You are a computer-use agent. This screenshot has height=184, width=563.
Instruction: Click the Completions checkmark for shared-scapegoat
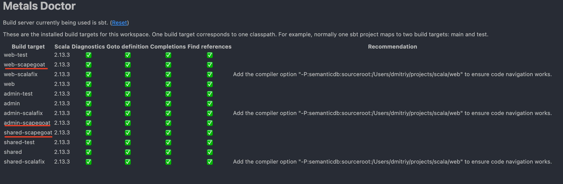coord(168,133)
